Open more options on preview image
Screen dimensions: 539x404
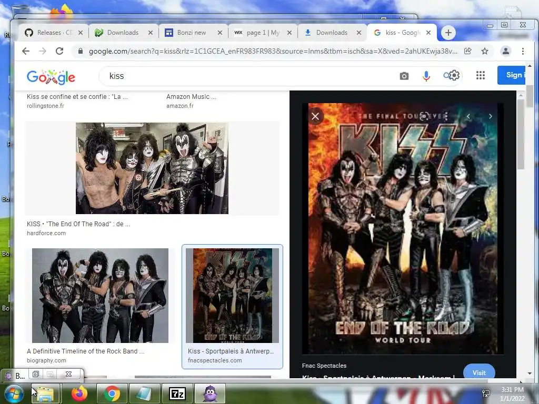tap(446, 116)
